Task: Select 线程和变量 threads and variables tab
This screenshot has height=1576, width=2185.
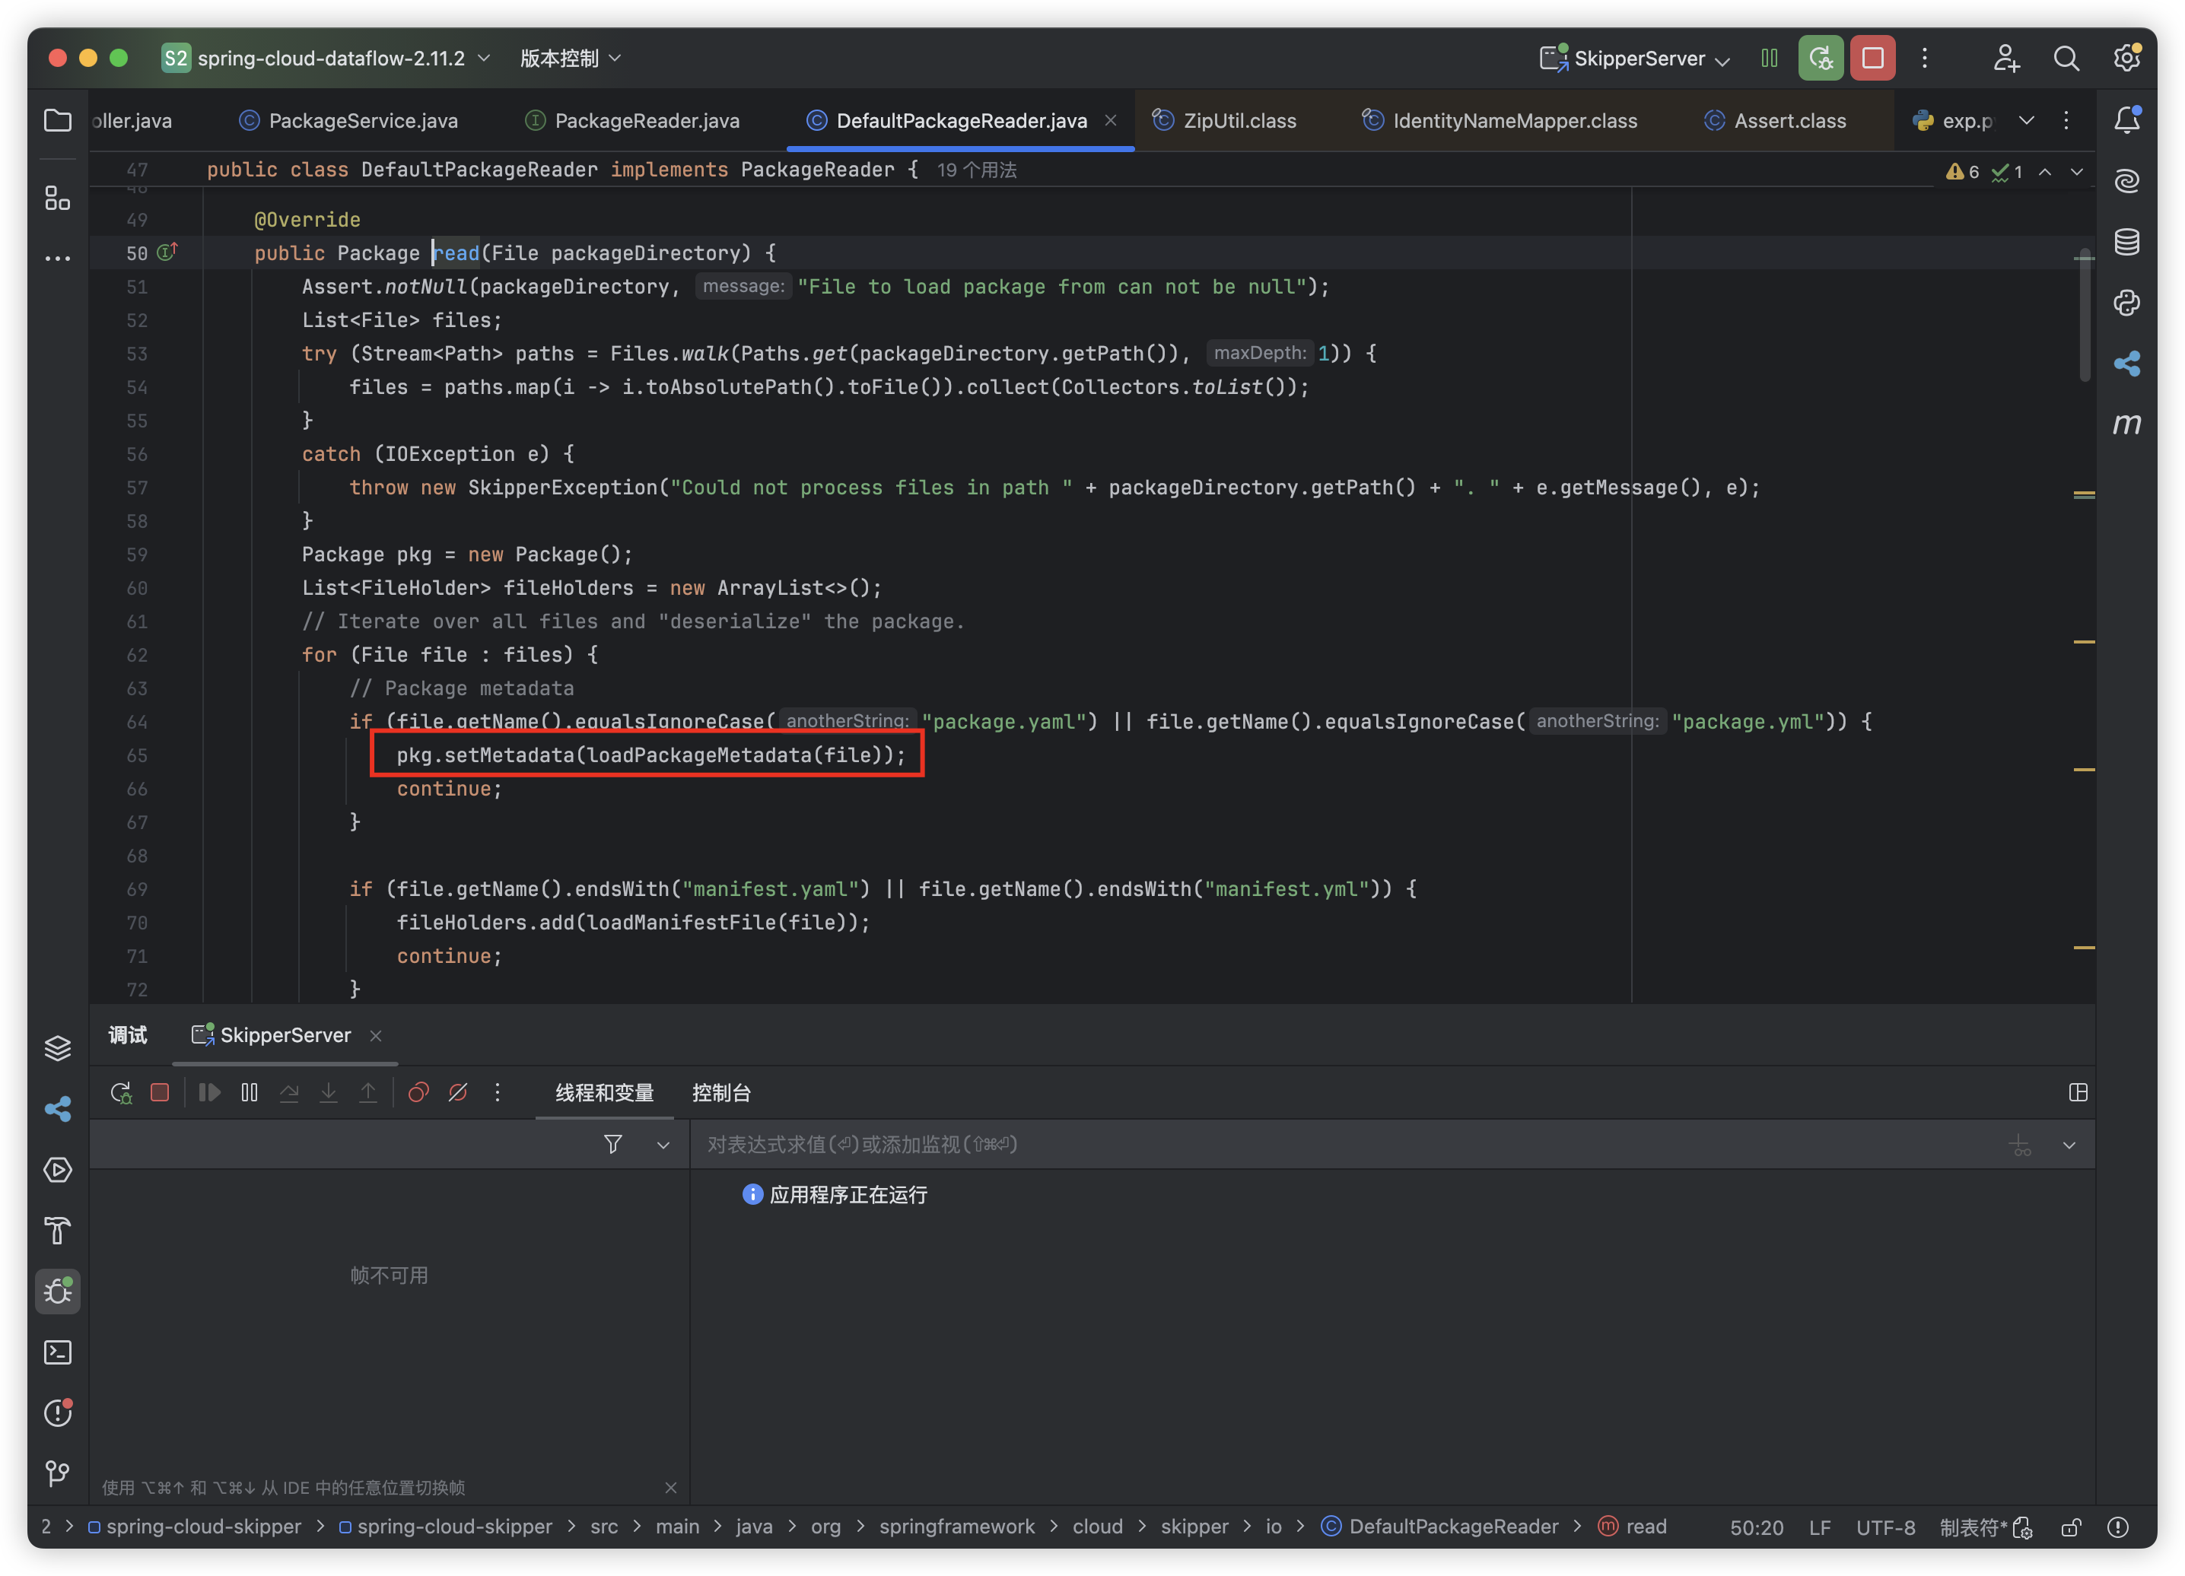Action: 605,1093
